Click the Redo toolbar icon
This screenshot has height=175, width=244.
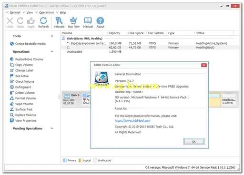[20, 21]
